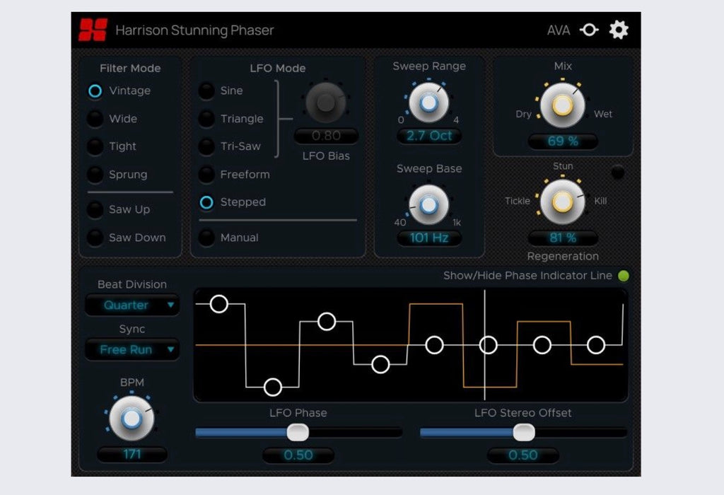Viewport: 724px width, 495px height.
Task: Select Triangle LFO mode
Action: [x=206, y=119]
